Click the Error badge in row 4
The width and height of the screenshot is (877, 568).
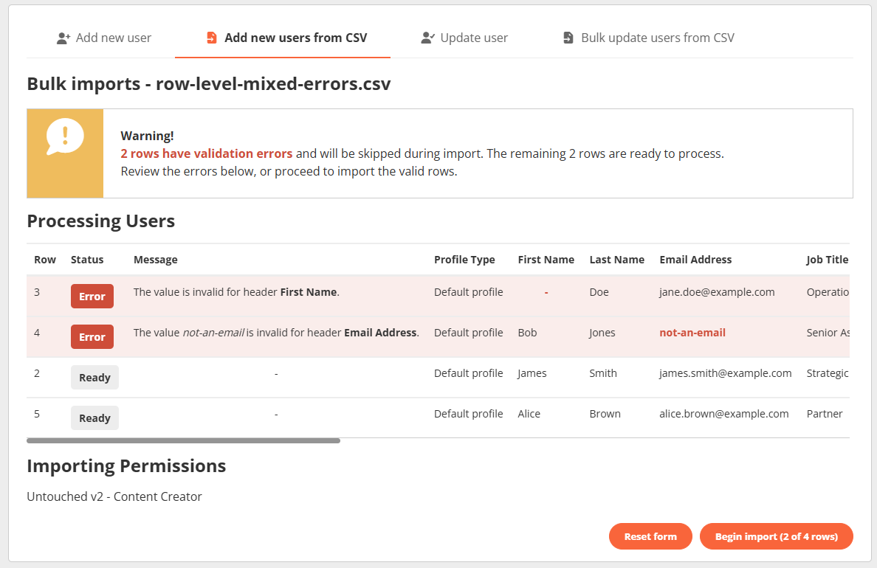pos(92,336)
